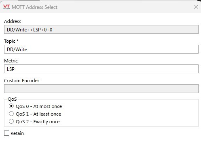
Task: Click the Custom Encoder label
Action: [x=22, y=81]
